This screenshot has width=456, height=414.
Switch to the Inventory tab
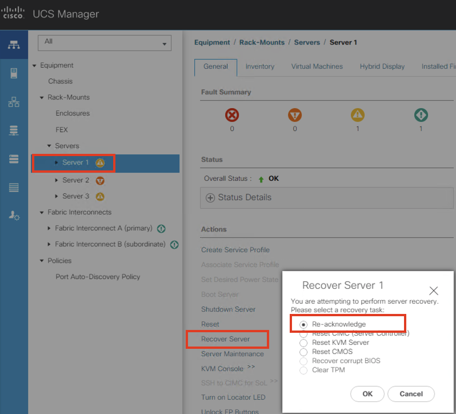click(260, 66)
